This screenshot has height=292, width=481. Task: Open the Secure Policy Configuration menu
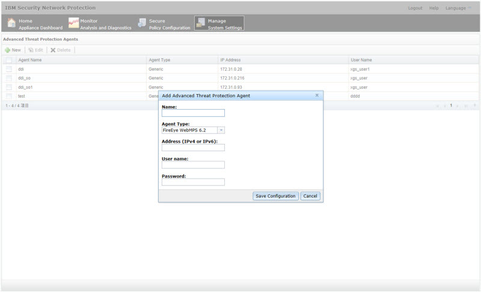[169, 24]
